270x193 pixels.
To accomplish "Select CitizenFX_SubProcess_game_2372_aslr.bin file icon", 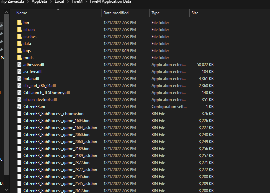I will 19,170.
